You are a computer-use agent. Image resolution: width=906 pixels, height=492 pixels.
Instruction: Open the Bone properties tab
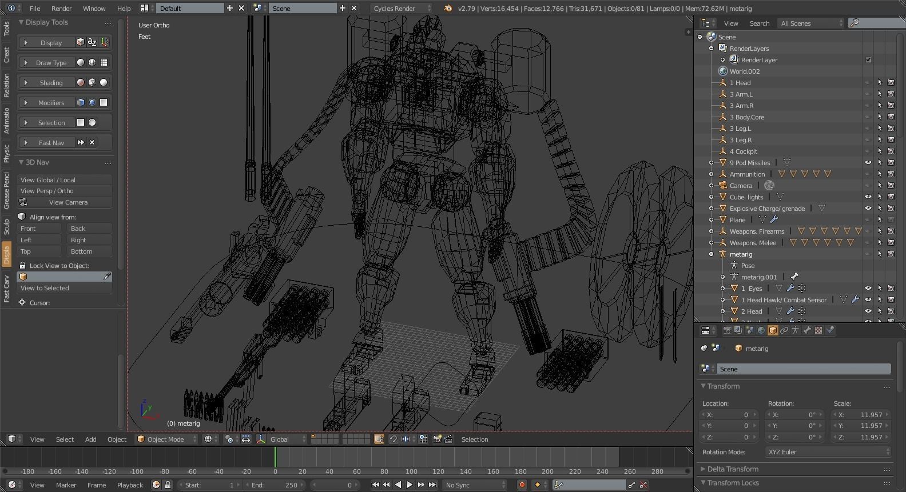pyautogui.click(x=807, y=330)
